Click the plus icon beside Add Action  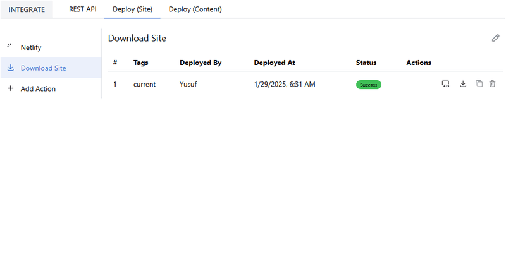(10, 88)
